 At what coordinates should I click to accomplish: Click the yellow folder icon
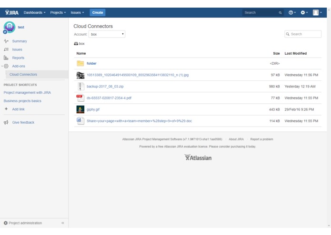point(80,63)
